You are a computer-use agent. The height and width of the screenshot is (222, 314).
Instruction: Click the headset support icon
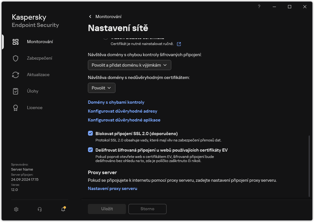point(39,209)
